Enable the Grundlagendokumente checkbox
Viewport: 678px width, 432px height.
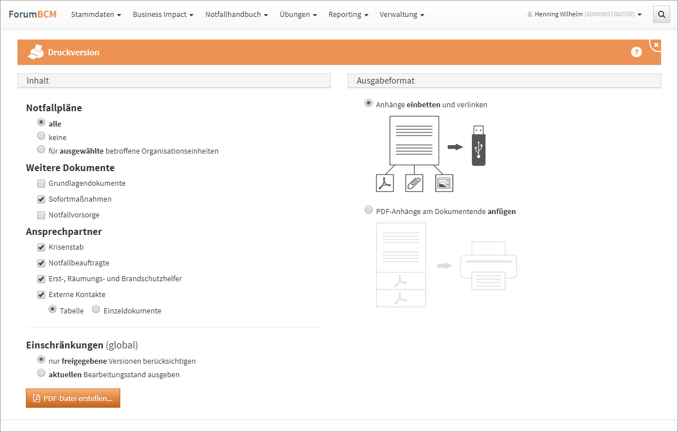pos(41,184)
